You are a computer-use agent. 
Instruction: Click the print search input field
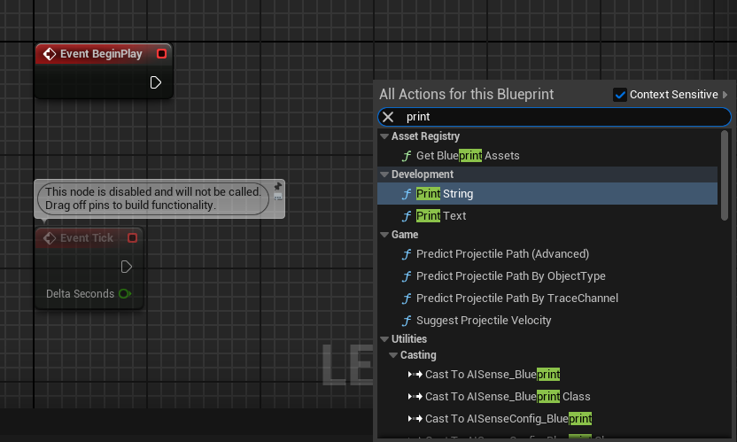[555, 117]
